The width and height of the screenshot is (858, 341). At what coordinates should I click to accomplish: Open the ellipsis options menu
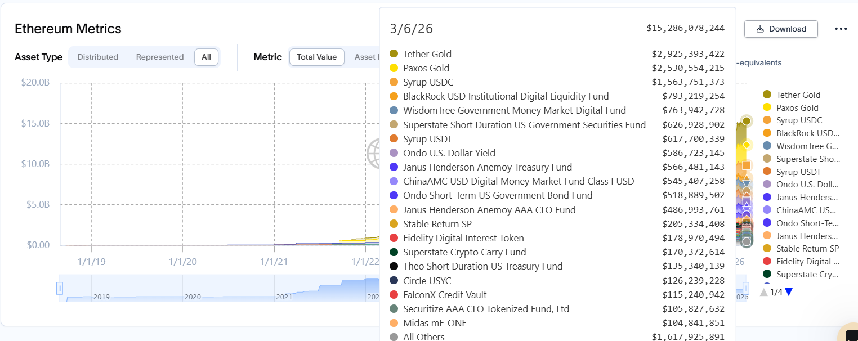click(841, 28)
